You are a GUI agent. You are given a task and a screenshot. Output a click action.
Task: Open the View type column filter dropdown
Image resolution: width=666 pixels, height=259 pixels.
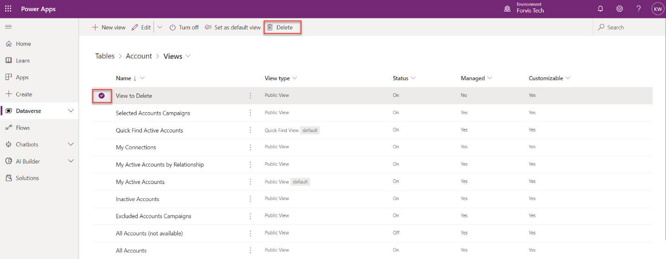click(295, 78)
